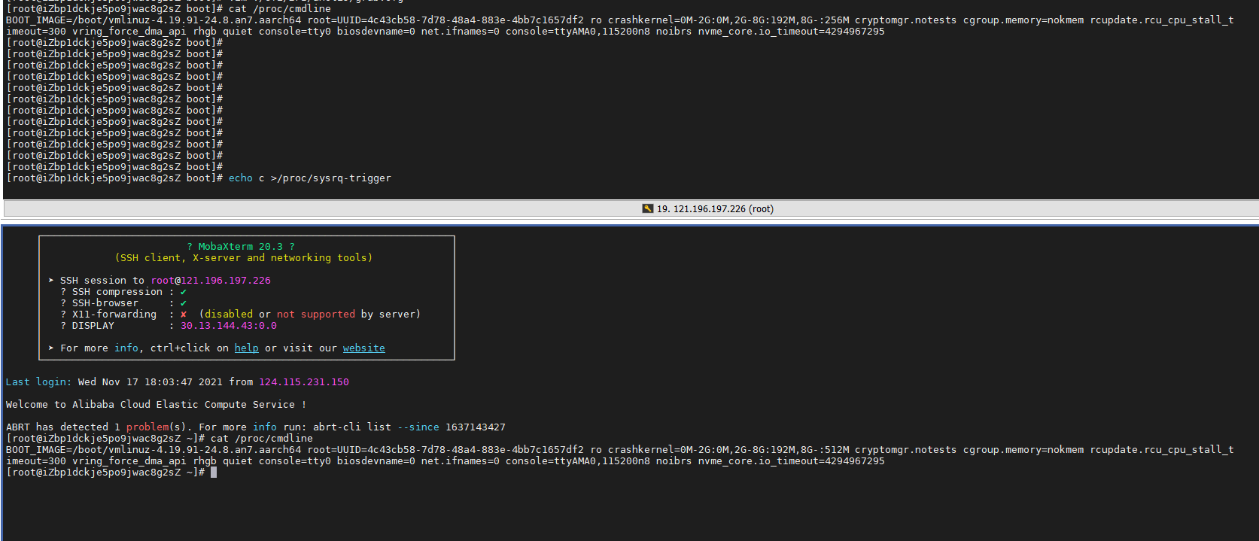Click the session icon in pane title bar
Image resolution: width=1259 pixels, height=541 pixels.
tap(647, 208)
